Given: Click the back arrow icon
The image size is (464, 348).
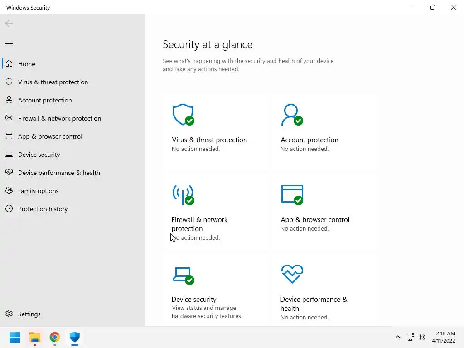Looking at the screenshot, I should coord(9,24).
